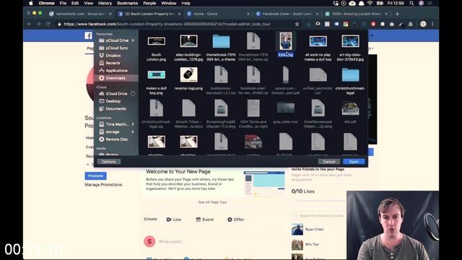Select the South London.png file
This screenshot has width=462, height=260.
click(x=156, y=47)
